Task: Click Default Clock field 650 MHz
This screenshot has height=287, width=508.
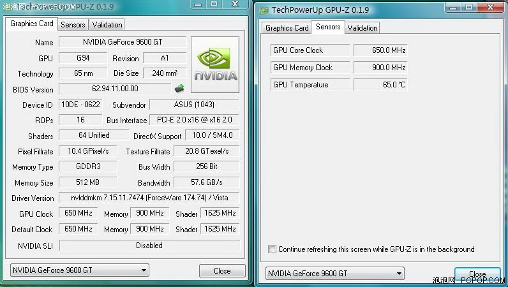Action: (x=78, y=229)
